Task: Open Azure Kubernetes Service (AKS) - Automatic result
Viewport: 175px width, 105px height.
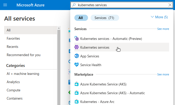Action: click(x=112, y=93)
